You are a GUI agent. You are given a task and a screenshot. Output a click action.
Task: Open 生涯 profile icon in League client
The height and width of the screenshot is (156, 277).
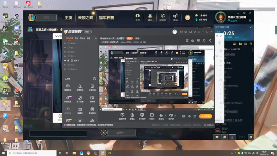tap(137, 18)
